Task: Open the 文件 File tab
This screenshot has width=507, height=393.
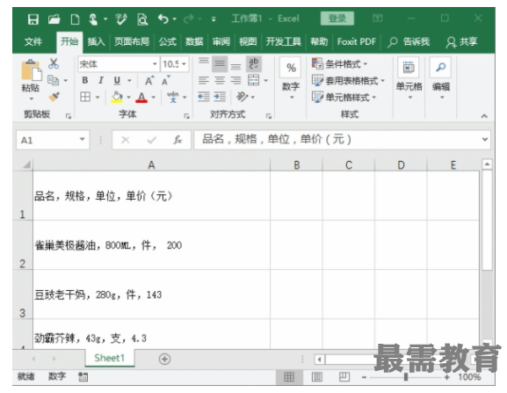Action: (x=33, y=41)
